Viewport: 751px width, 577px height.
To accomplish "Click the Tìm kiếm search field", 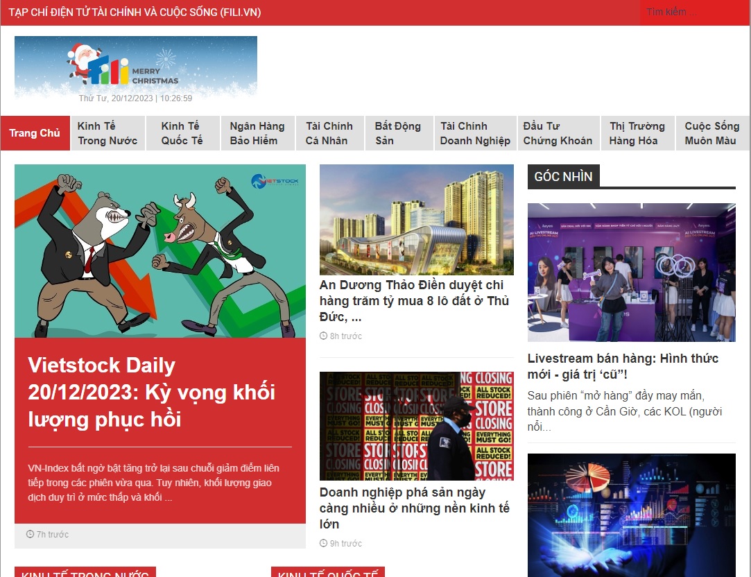I will coord(694,12).
